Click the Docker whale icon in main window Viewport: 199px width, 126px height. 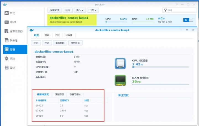click(x=5, y=5)
